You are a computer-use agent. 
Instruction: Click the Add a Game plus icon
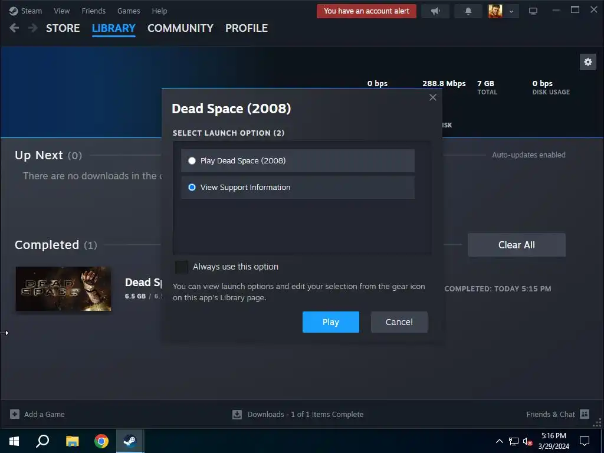click(x=15, y=414)
